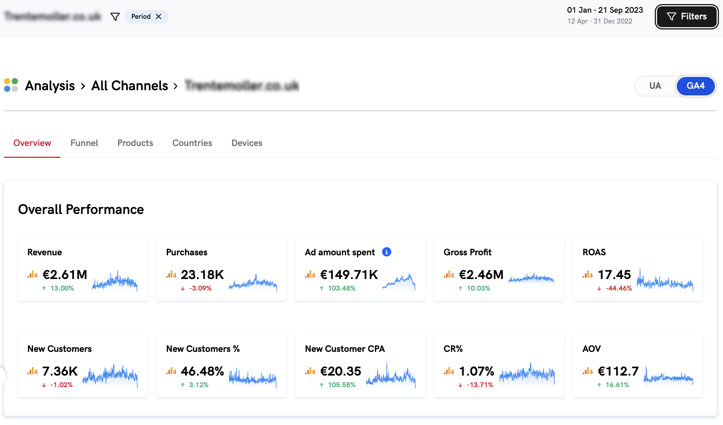Click the analytics icon in ROAS card
Image resolution: width=723 pixels, height=425 pixels.
[588, 275]
